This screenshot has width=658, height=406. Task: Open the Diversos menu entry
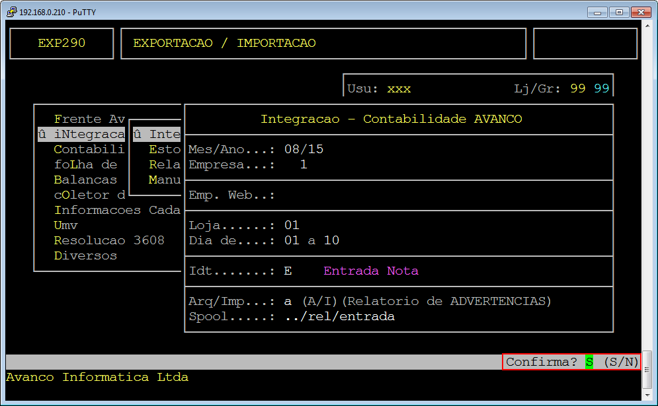[x=85, y=255]
